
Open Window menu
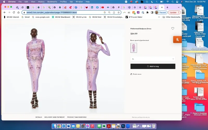79,2
